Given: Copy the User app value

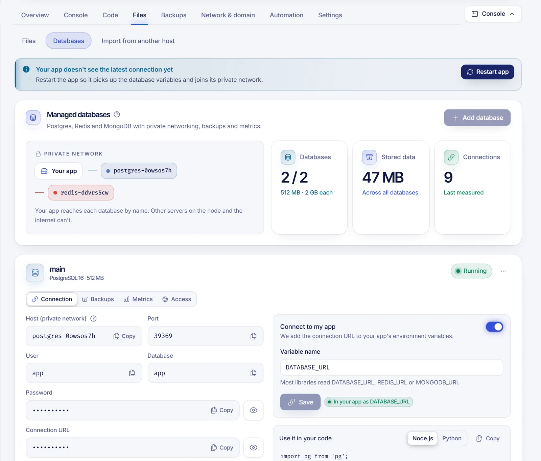Looking at the screenshot, I should 132,373.
